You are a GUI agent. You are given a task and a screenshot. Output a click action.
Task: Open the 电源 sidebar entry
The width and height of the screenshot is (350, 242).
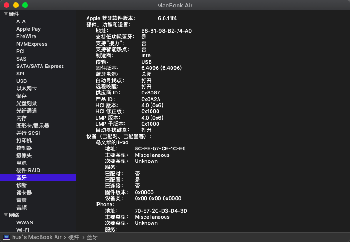(x=21, y=163)
